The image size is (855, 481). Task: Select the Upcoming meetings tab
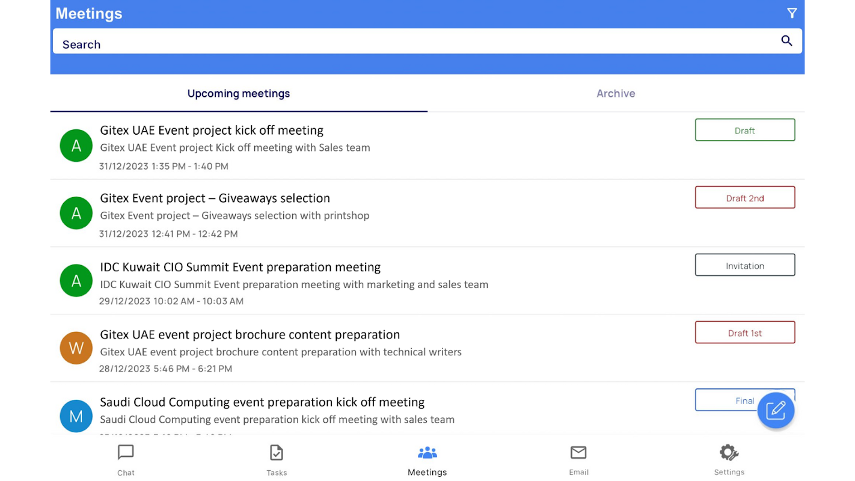(239, 93)
